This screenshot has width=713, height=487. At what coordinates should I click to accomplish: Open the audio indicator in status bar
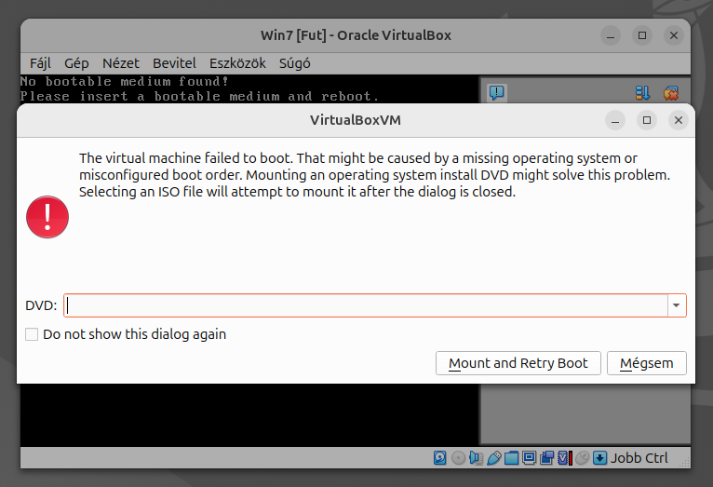click(476, 458)
